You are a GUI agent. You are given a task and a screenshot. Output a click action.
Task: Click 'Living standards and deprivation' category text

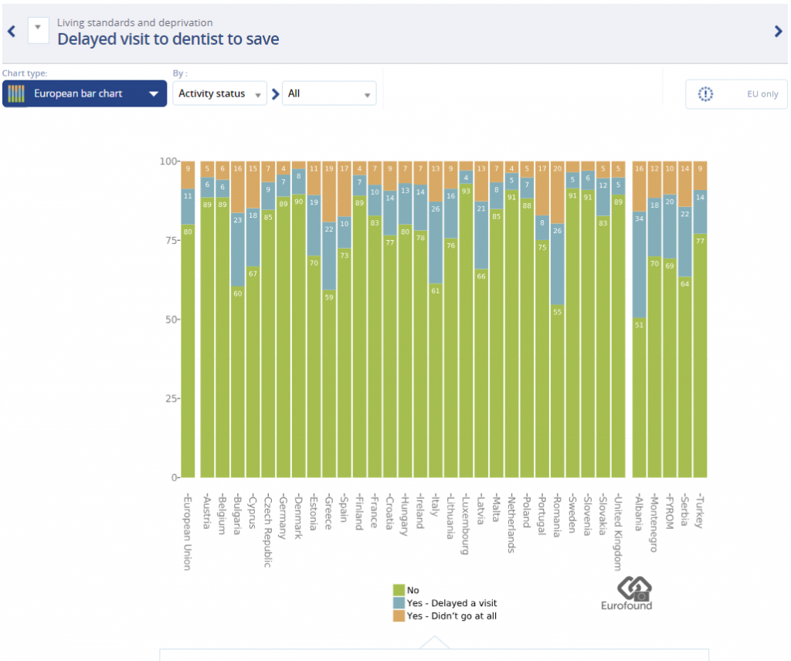coord(134,22)
